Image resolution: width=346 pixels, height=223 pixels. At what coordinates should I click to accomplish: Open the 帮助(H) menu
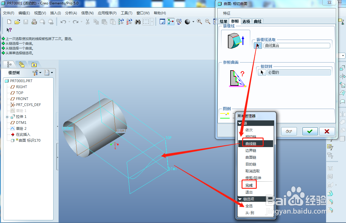tap(160, 13)
